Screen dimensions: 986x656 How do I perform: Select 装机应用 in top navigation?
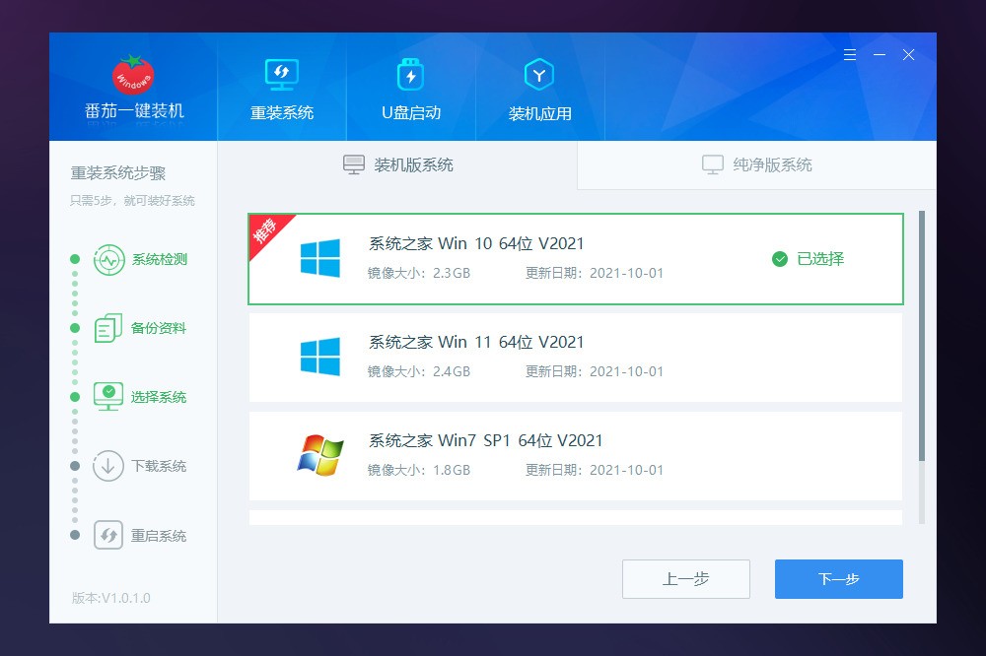[x=539, y=87]
